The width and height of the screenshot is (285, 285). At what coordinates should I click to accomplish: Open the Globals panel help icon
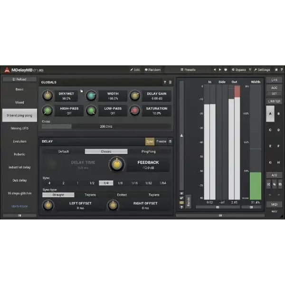click(x=165, y=82)
